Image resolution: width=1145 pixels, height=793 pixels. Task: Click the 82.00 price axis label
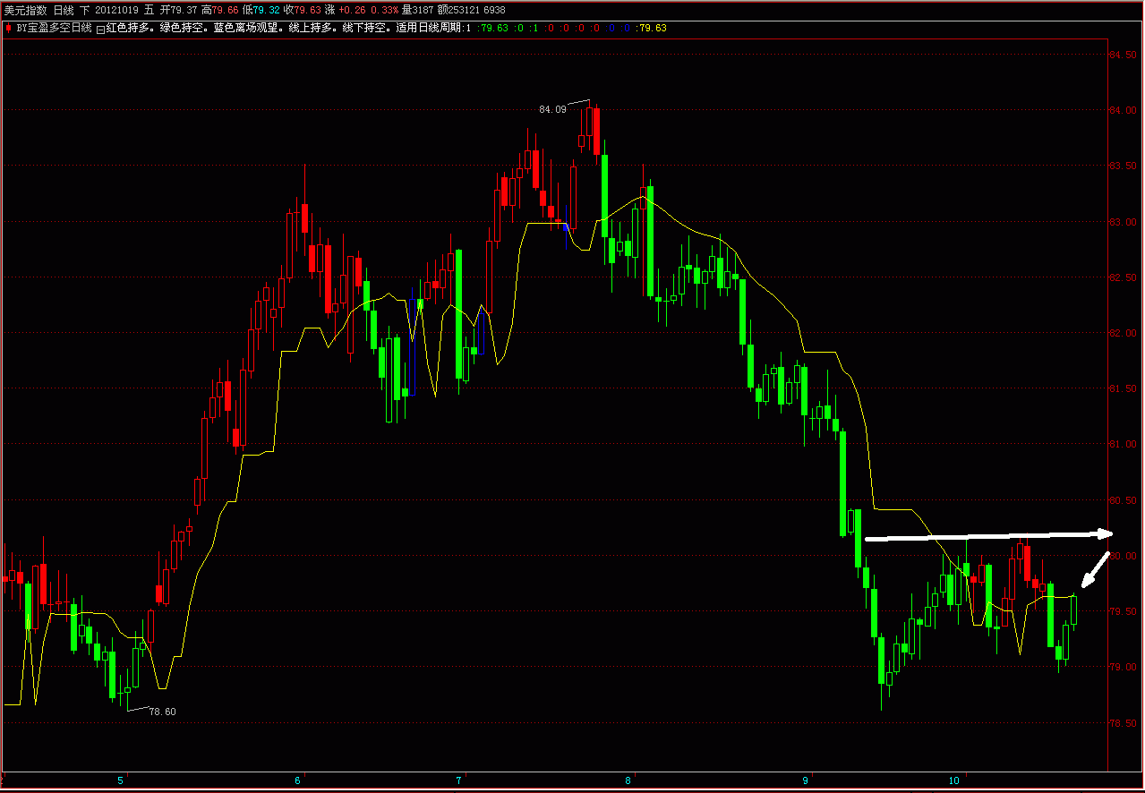click(x=1122, y=333)
